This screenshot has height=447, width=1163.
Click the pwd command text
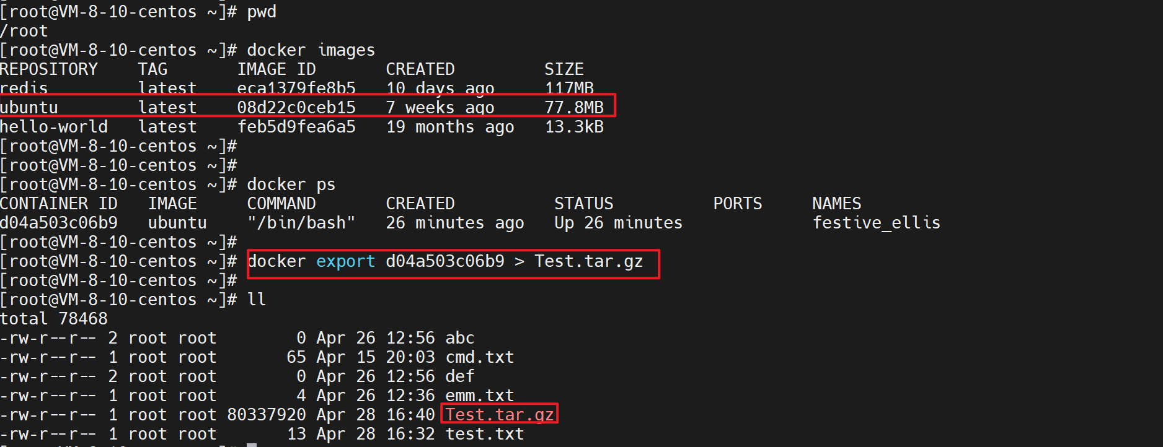[x=262, y=12]
